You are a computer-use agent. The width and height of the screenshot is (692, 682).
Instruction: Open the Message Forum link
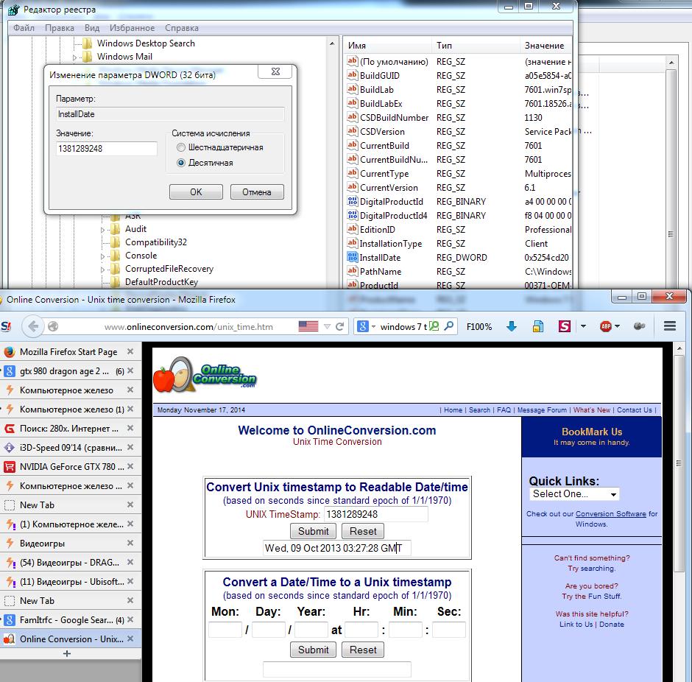tap(542, 409)
